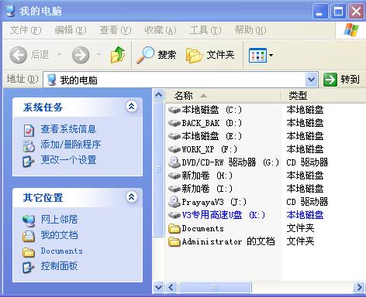The width and height of the screenshot is (366, 297).
Task: Go up one folder level icon
Action: (x=118, y=55)
